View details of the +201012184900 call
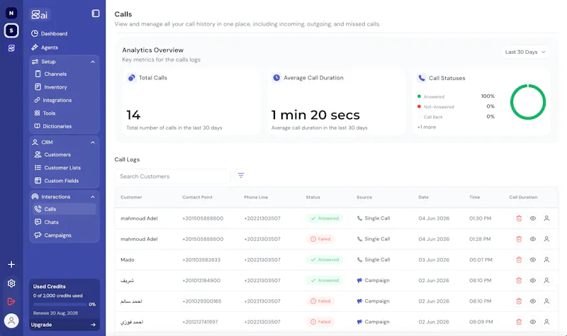Screen dimensions: 567x336 pos(533,280)
